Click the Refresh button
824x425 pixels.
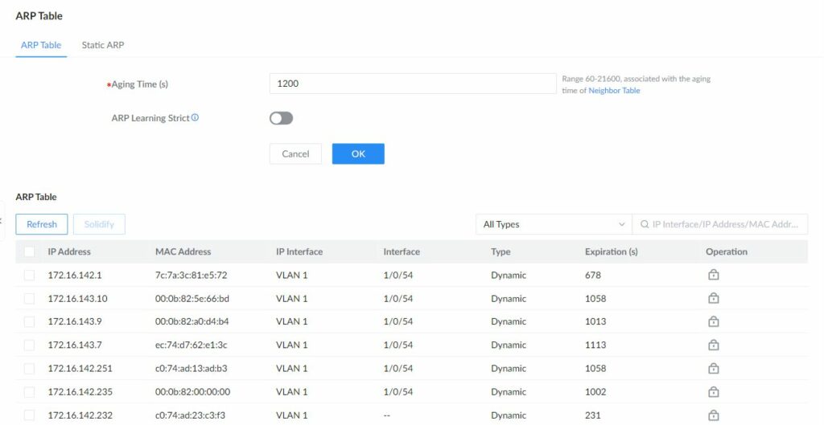(42, 224)
